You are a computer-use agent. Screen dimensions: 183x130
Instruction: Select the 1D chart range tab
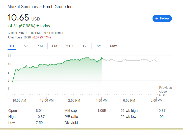tap(12, 46)
